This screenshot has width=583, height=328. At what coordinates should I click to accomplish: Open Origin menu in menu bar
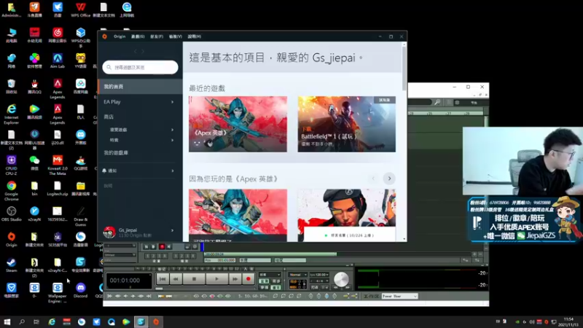pyautogui.click(x=120, y=36)
